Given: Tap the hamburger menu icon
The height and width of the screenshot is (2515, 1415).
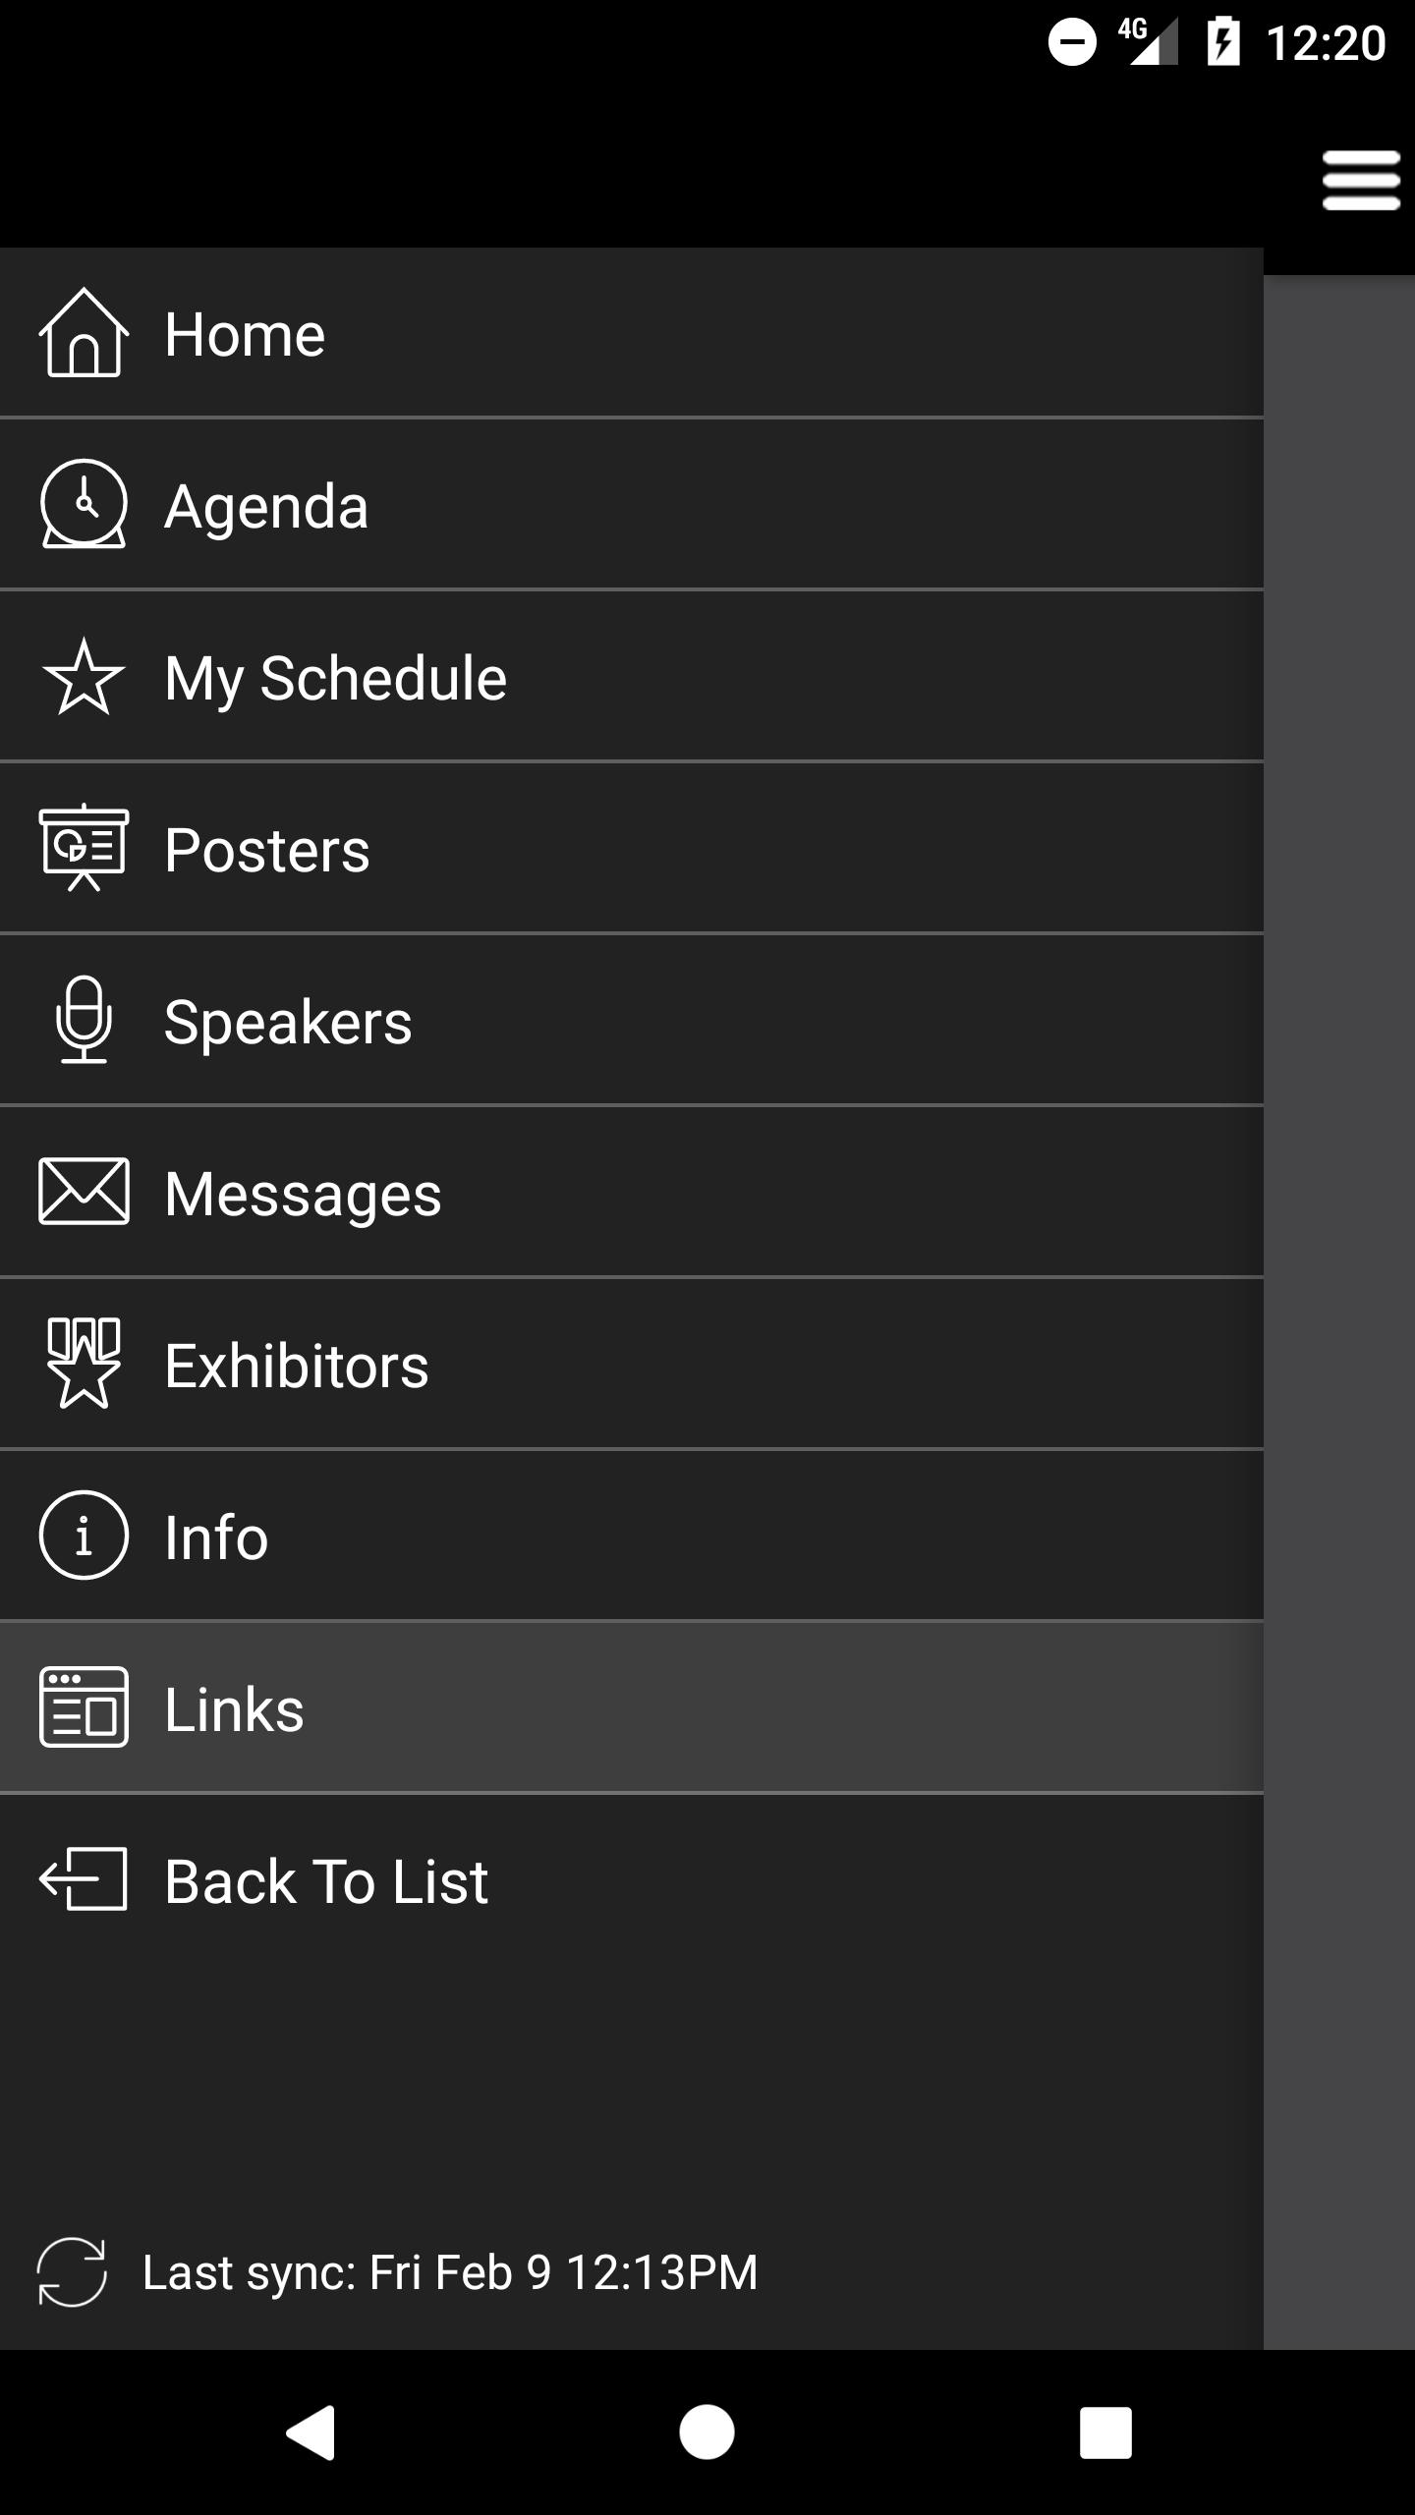Looking at the screenshot, I should tap(1360, 181).
